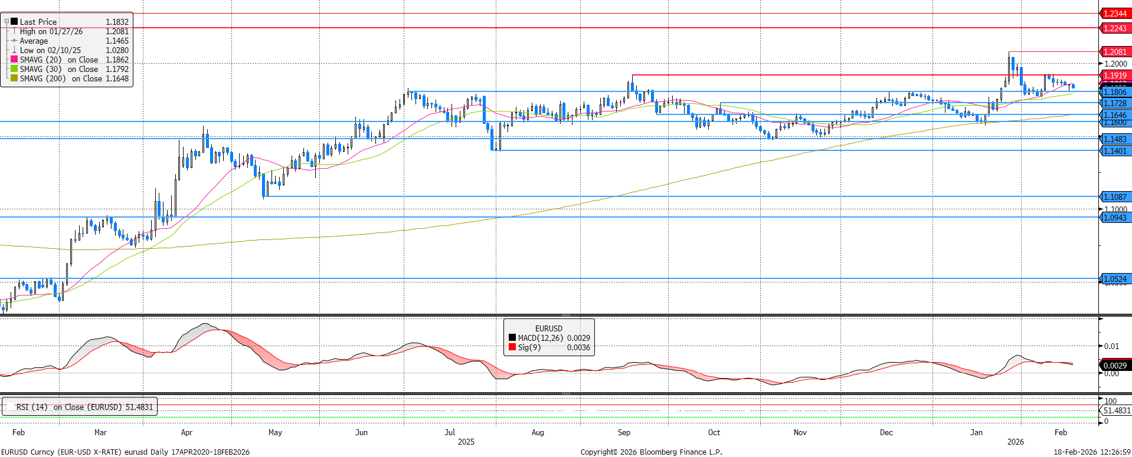1132x457 pixels.
Task: Click the High marker icon in legend
Action: click(x=14, y=31)
